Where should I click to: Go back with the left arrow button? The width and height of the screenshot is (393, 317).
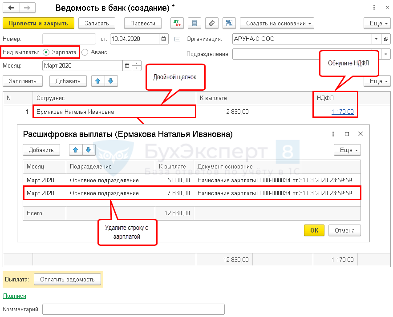(x=11, y=8)
